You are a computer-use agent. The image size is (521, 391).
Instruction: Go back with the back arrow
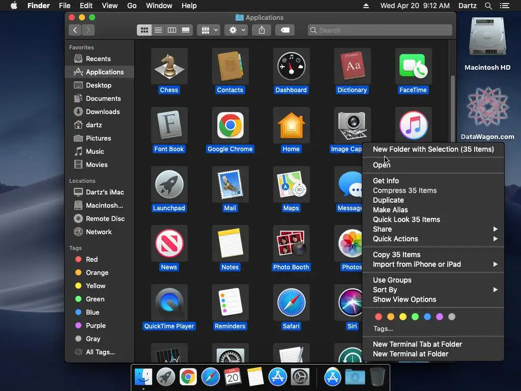pyautogui.click(x=75, y=30)
